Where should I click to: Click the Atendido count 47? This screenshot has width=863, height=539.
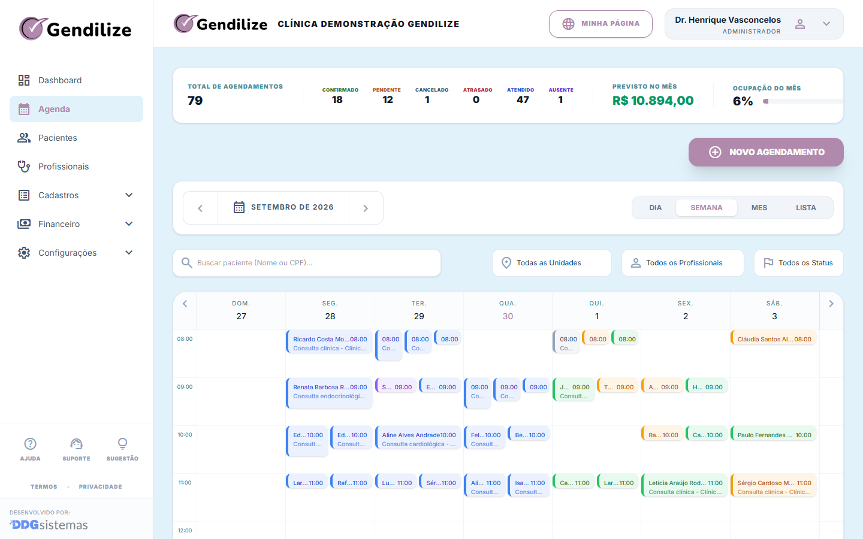click(x=523, y=100)
